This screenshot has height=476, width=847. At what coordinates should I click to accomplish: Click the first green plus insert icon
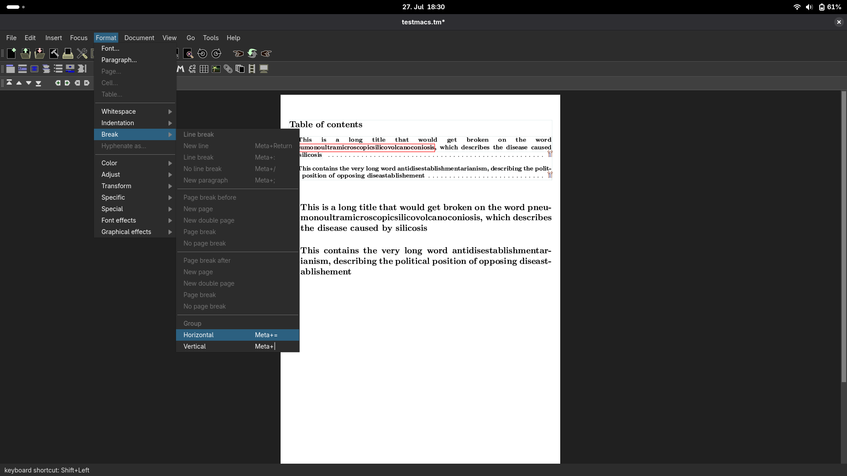(x=58, y=83)
